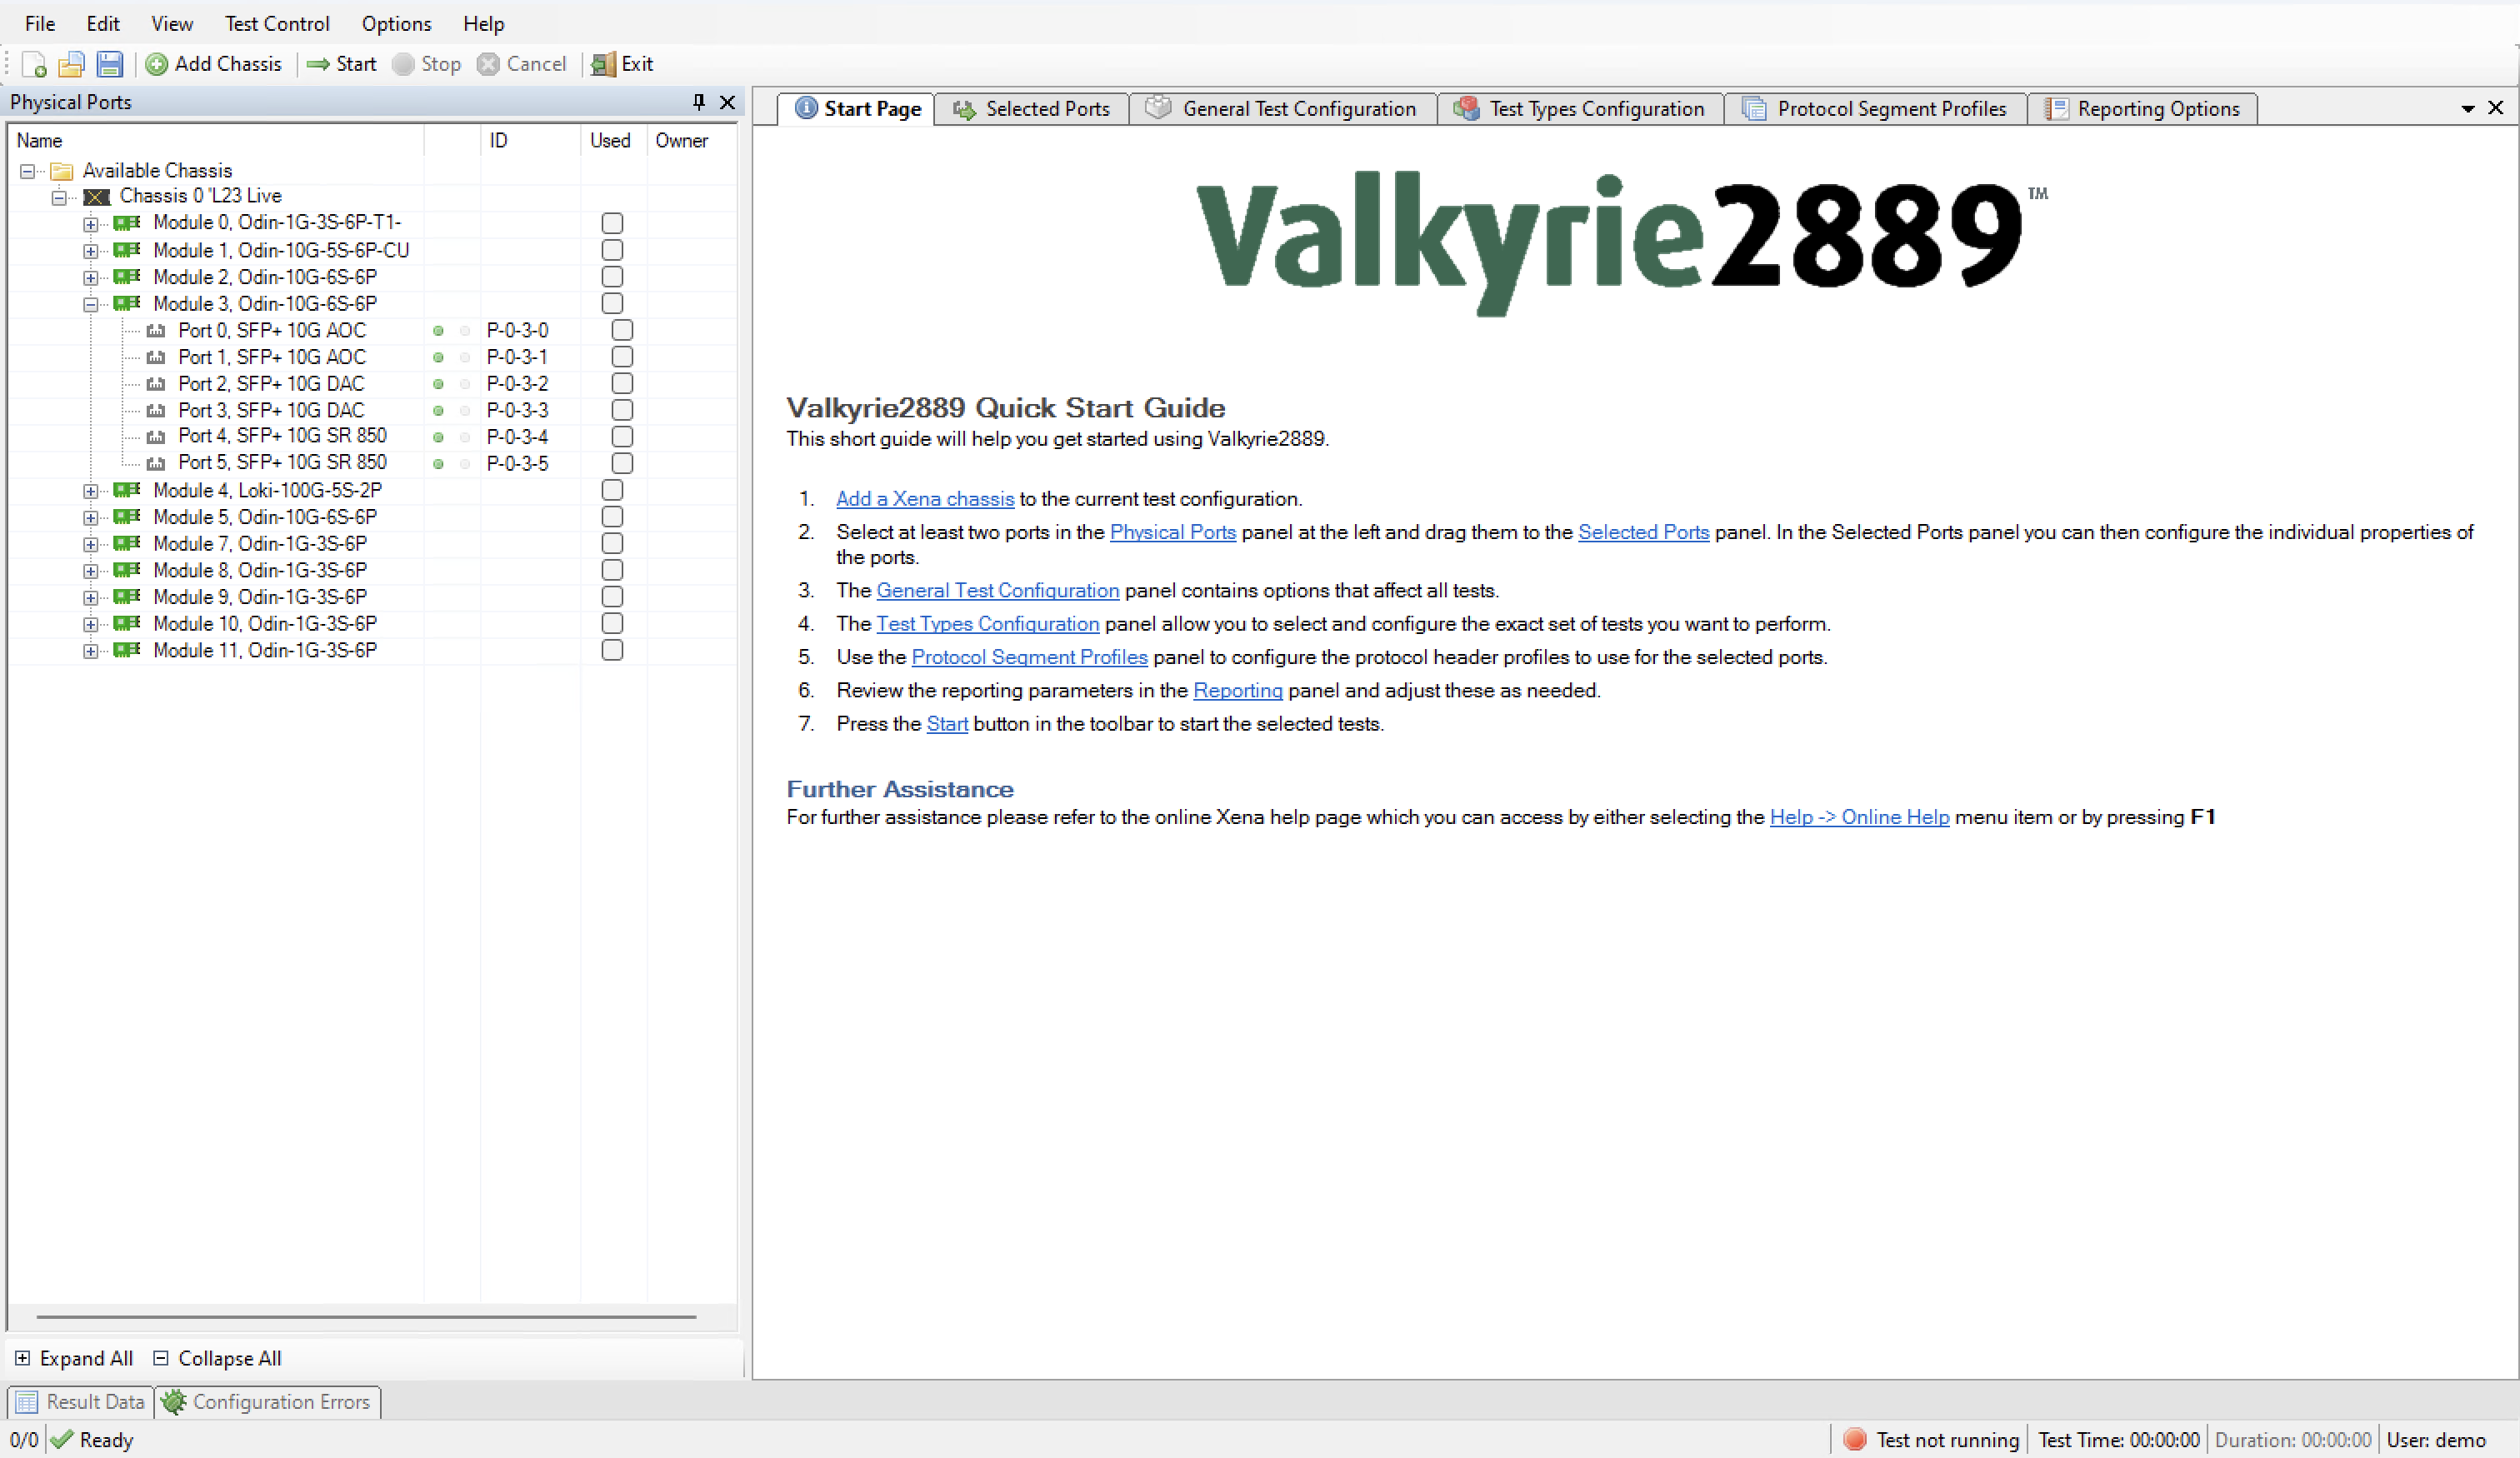2520x1458 pixels.
Task: Click the Start Page info icon
Action: (x=806, y=108)
